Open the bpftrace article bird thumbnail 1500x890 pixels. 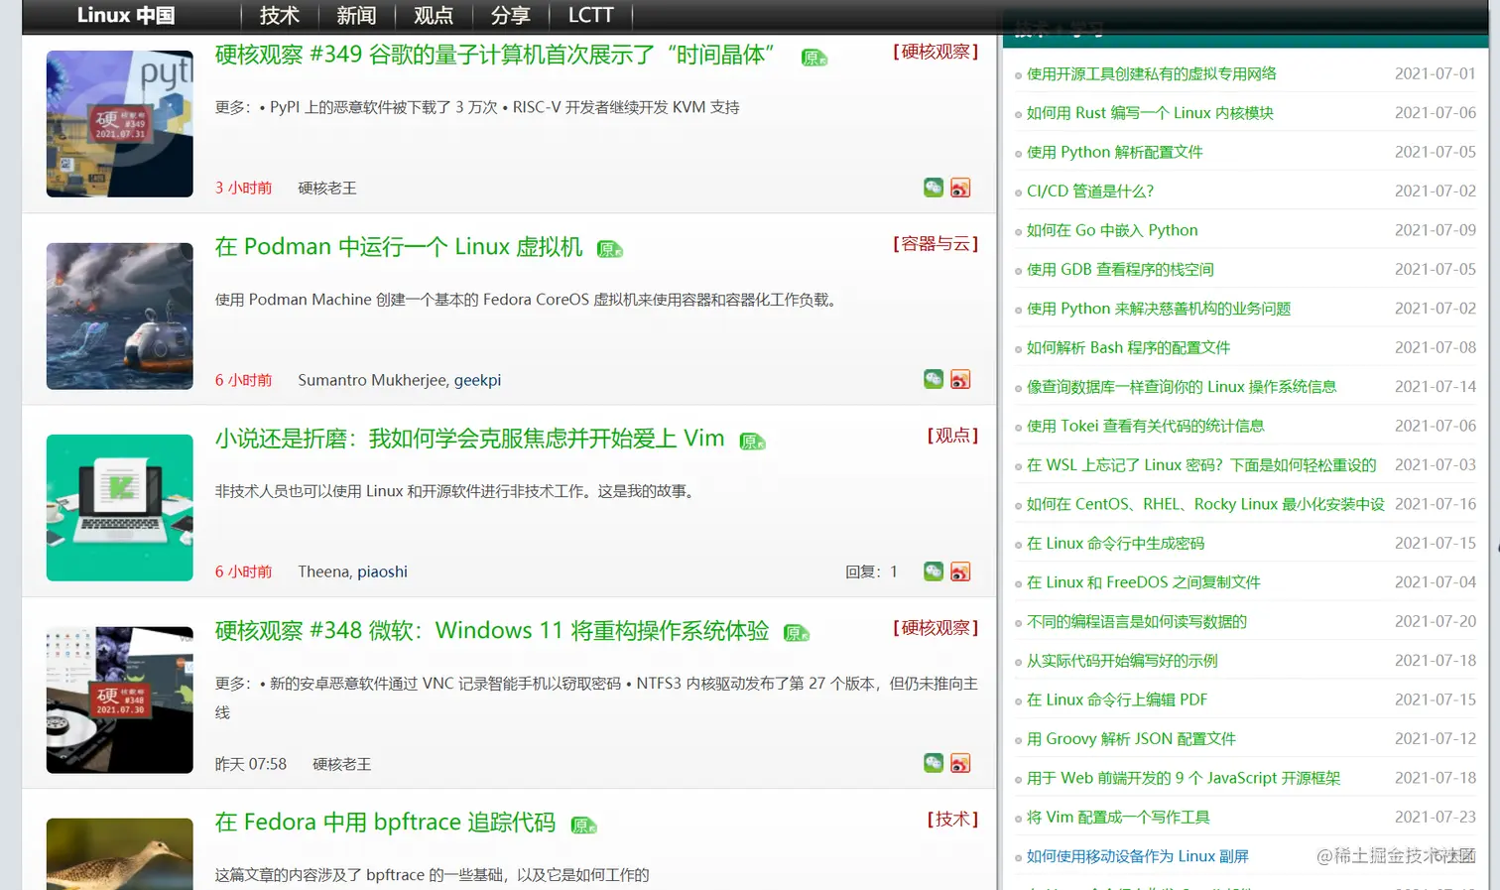pyautogui.click(x=120, y=854)
